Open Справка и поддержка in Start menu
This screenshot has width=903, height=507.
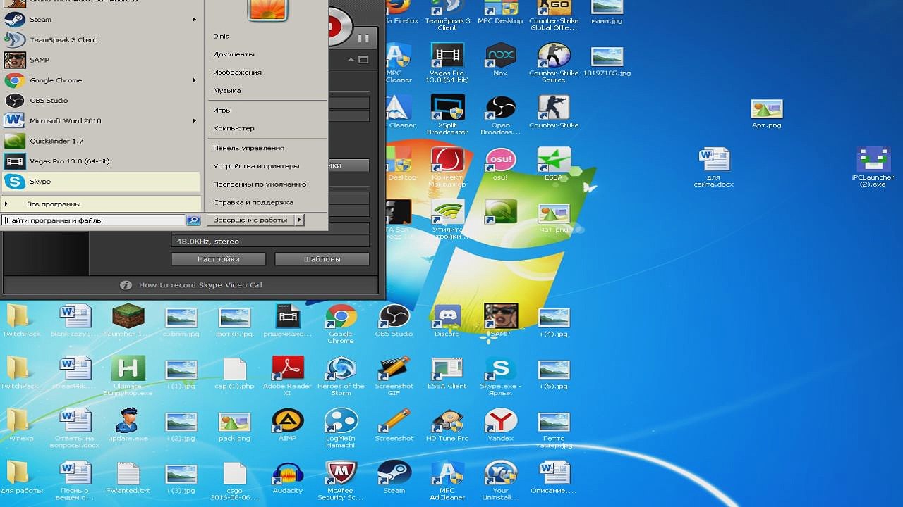pos(253,203)
